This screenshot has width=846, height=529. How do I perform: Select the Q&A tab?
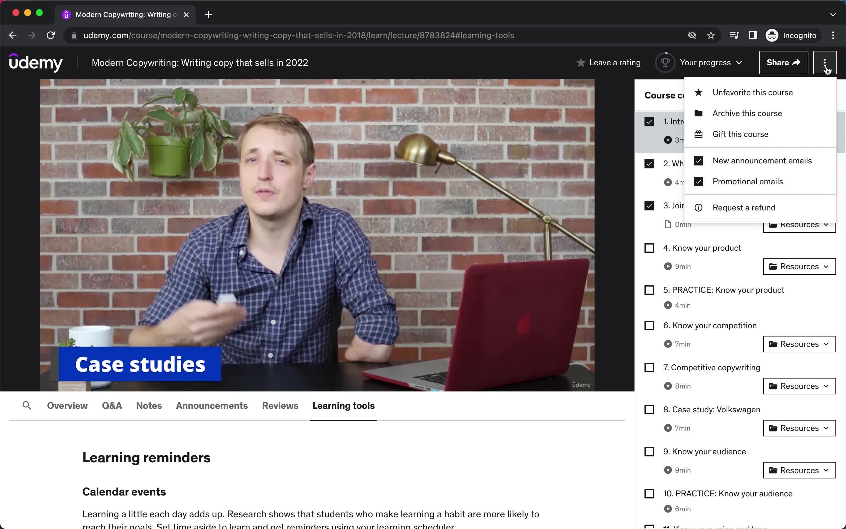(x=112, y=405)
